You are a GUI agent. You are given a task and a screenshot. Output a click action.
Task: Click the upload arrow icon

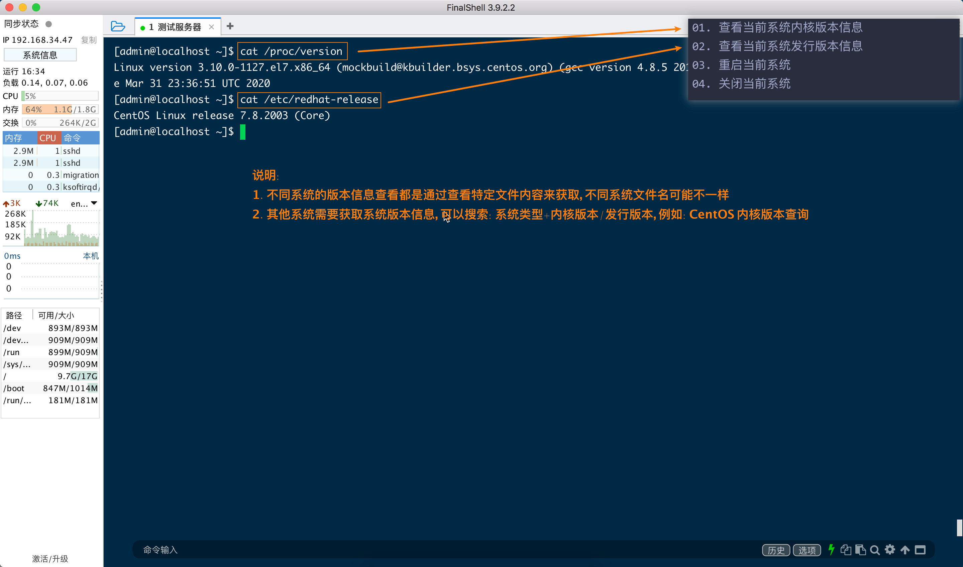point(905,549)
